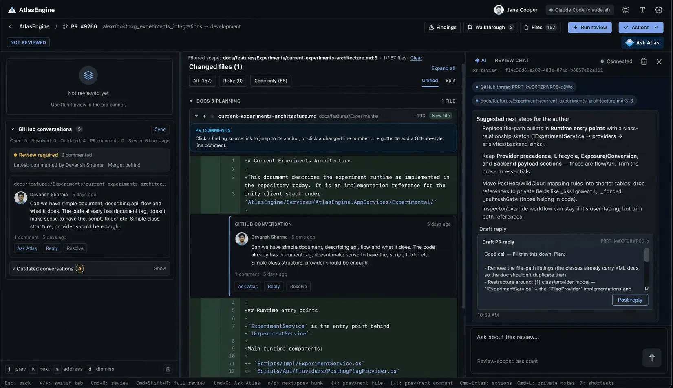Click NOT REVIEWED status badge
Screen dimensions: 673x388
[28, 42]
